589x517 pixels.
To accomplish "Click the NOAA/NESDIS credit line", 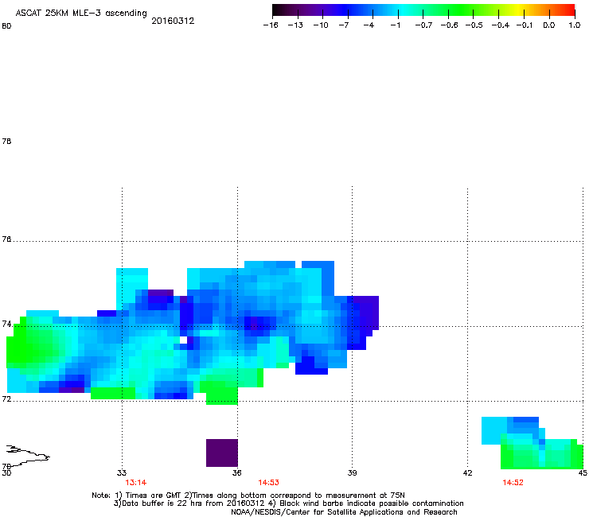I will (x=344, y=512).
